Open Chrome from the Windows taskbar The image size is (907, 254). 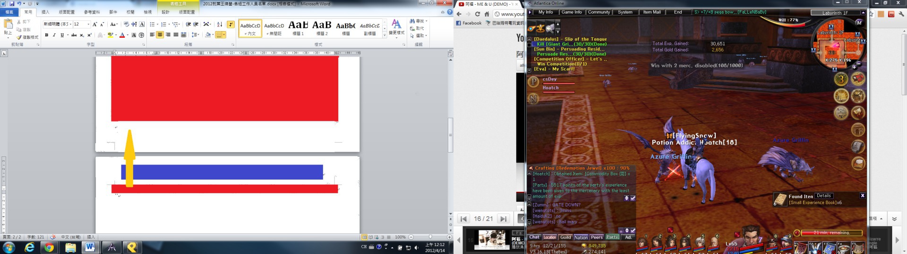[x=49, y=247]
